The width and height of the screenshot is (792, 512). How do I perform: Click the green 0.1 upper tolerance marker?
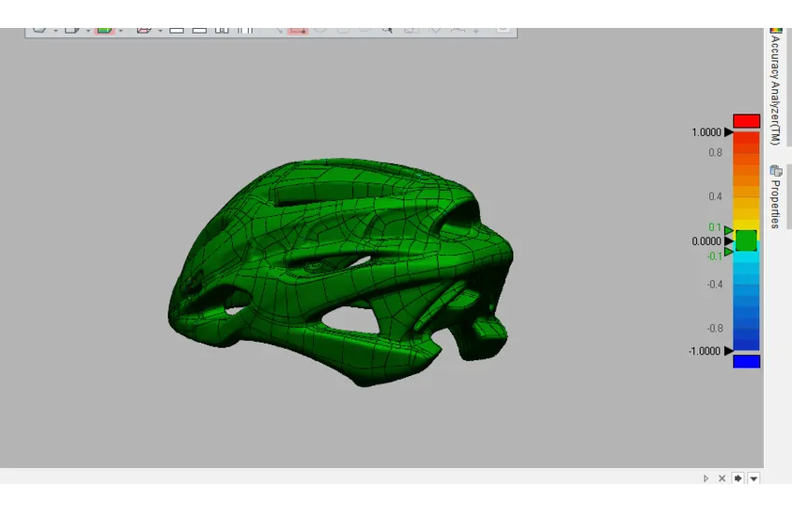(x=729, y=230)
